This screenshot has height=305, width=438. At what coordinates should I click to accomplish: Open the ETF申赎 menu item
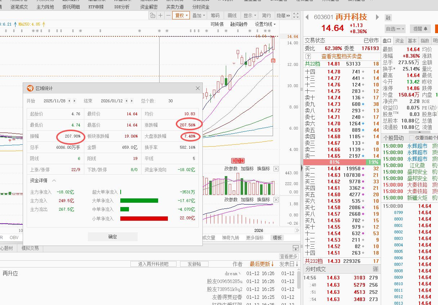click(x=96, y=7)
